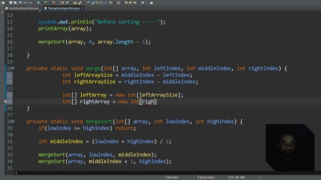Click rightIndex parameter on line 20

coord(263,68)
